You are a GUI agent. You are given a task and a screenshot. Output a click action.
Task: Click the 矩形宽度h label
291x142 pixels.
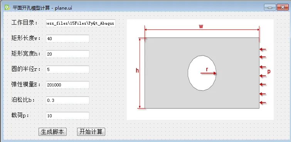point(26,54)
